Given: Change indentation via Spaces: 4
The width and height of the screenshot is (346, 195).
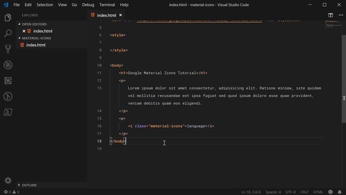Looking at the screenshot, I should [x=273, y=192].
